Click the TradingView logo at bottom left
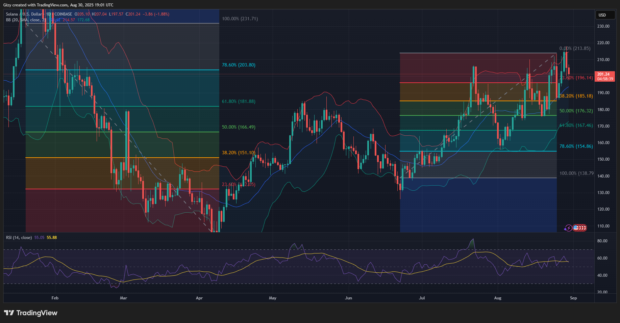620x323 pixels. click(31, 313)
